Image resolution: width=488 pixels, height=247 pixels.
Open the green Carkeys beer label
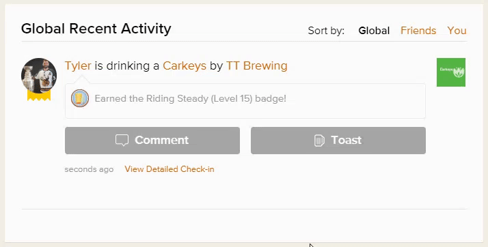451,72
